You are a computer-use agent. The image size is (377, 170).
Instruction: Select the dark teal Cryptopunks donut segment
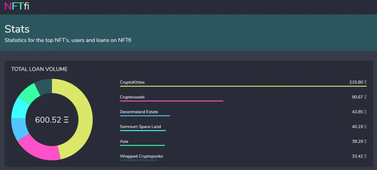point(44,85)
